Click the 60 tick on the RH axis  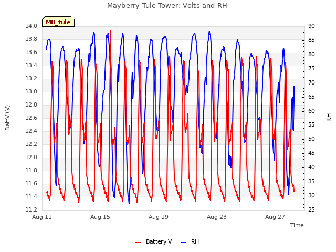coord(311,111)
